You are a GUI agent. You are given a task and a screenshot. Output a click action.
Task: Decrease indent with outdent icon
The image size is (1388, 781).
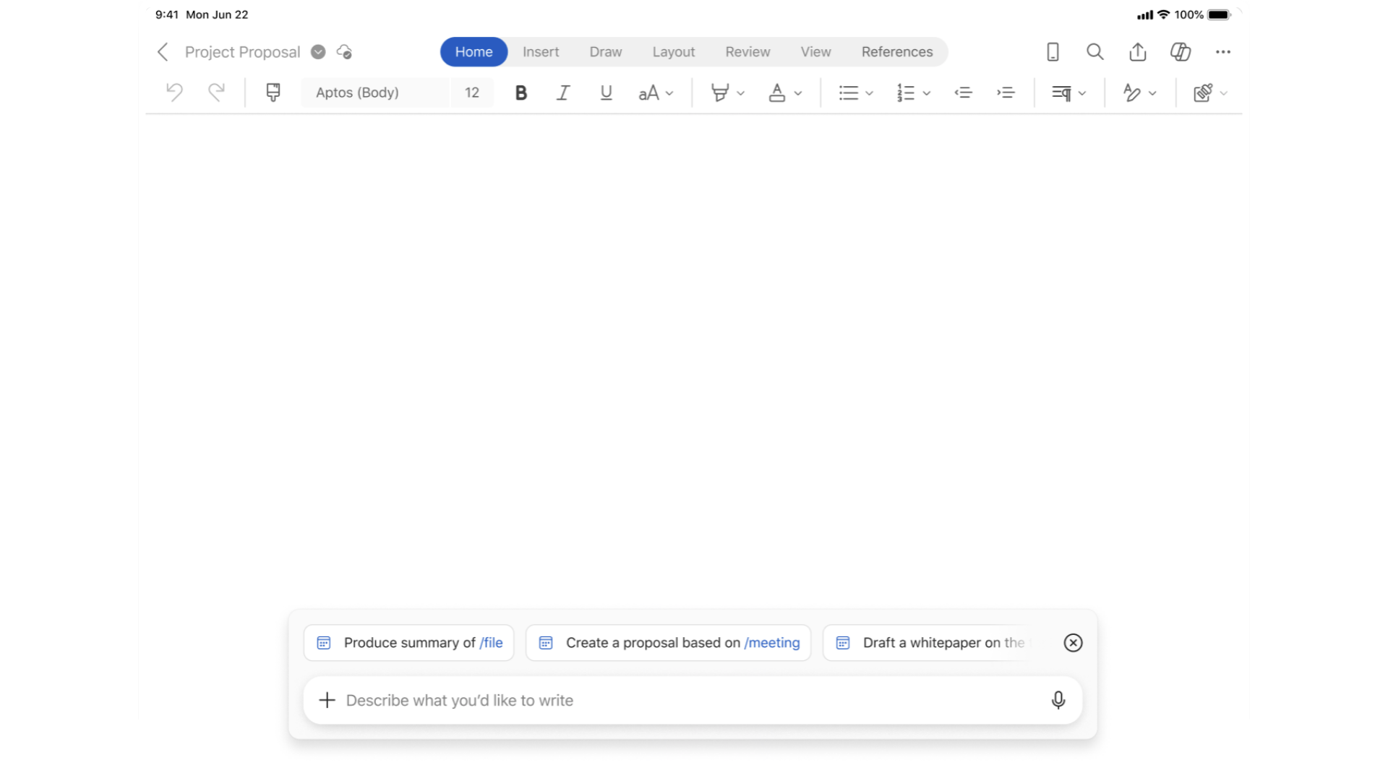(963, 93)
